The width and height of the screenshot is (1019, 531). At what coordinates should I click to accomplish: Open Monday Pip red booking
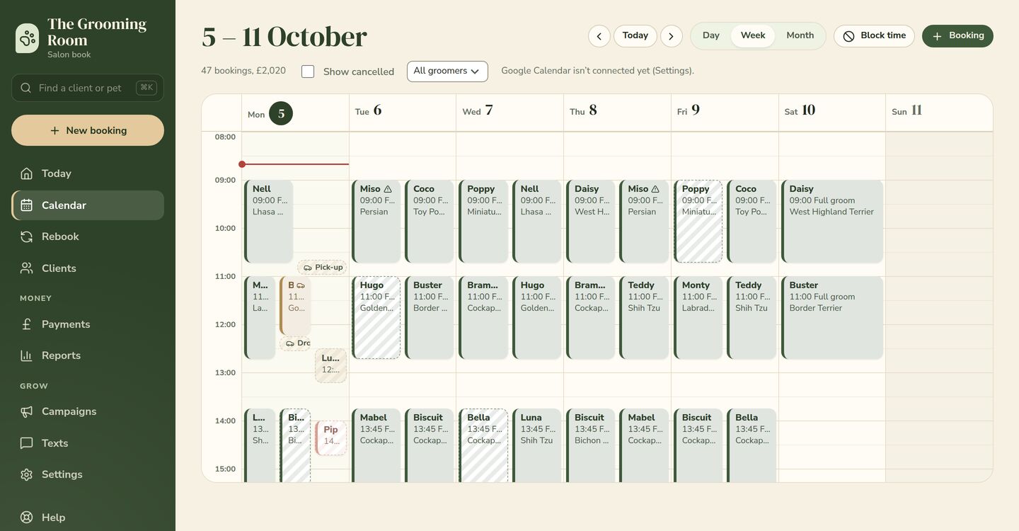(331, 438)
